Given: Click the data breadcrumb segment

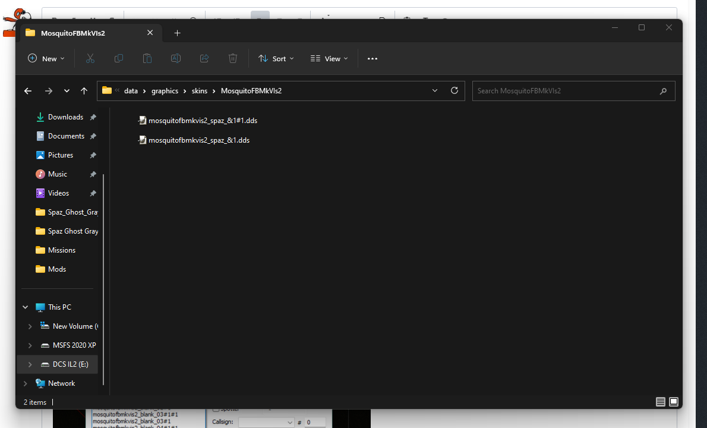Looking at the screenshot, I should (x=131, y=90).
